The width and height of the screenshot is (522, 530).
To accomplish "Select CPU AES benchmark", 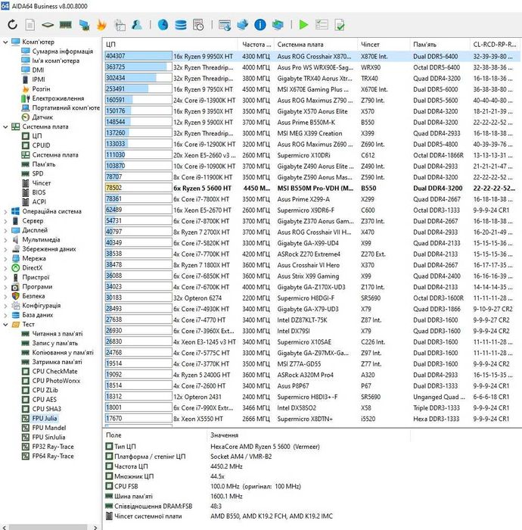I will pyautogui.click(x=44, y=400).
